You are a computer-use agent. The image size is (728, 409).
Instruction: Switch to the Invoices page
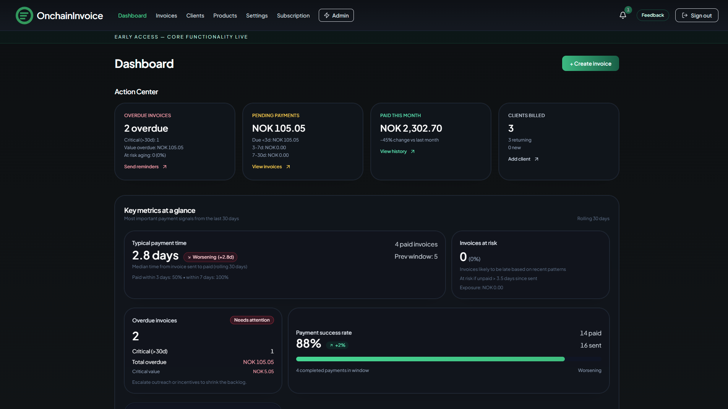(x=166, y=16)
